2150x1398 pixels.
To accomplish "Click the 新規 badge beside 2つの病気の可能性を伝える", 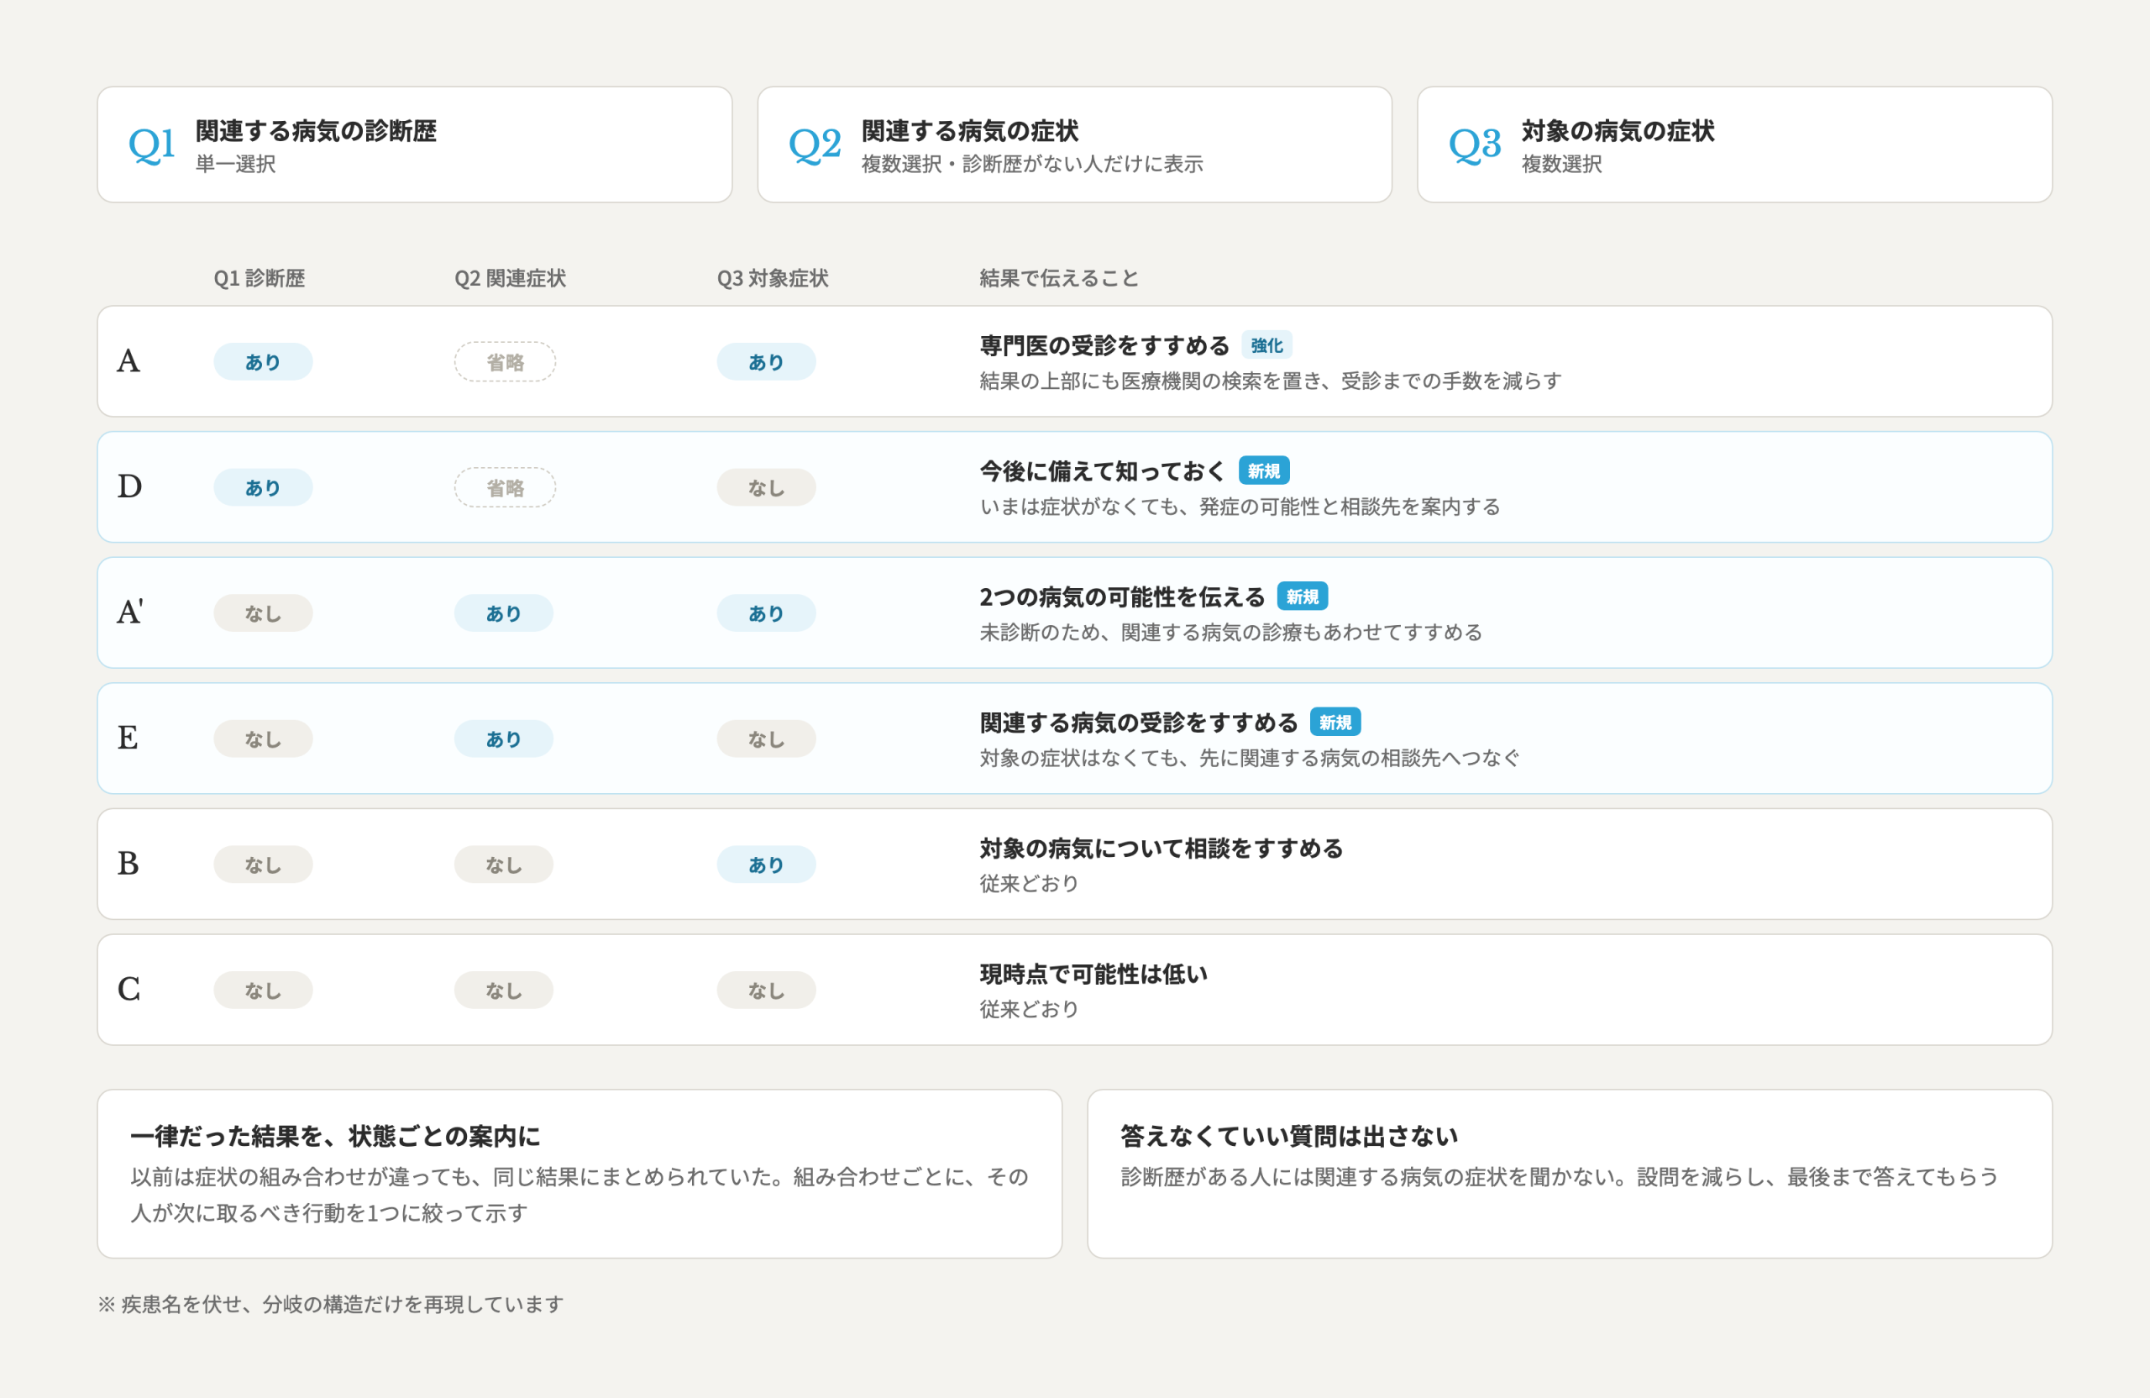I will [x=1302, y=597].
